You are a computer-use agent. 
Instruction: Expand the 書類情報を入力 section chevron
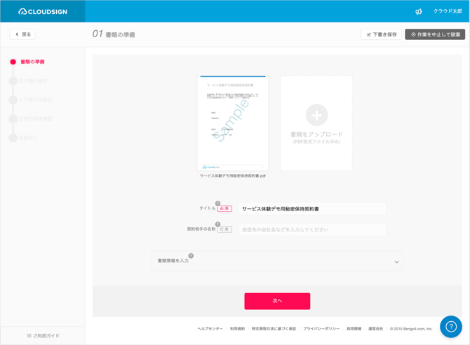(396, 262)
